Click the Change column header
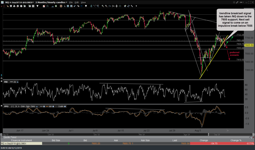The height and width of the screenshot is (150, 255). [x=204, y=140]
